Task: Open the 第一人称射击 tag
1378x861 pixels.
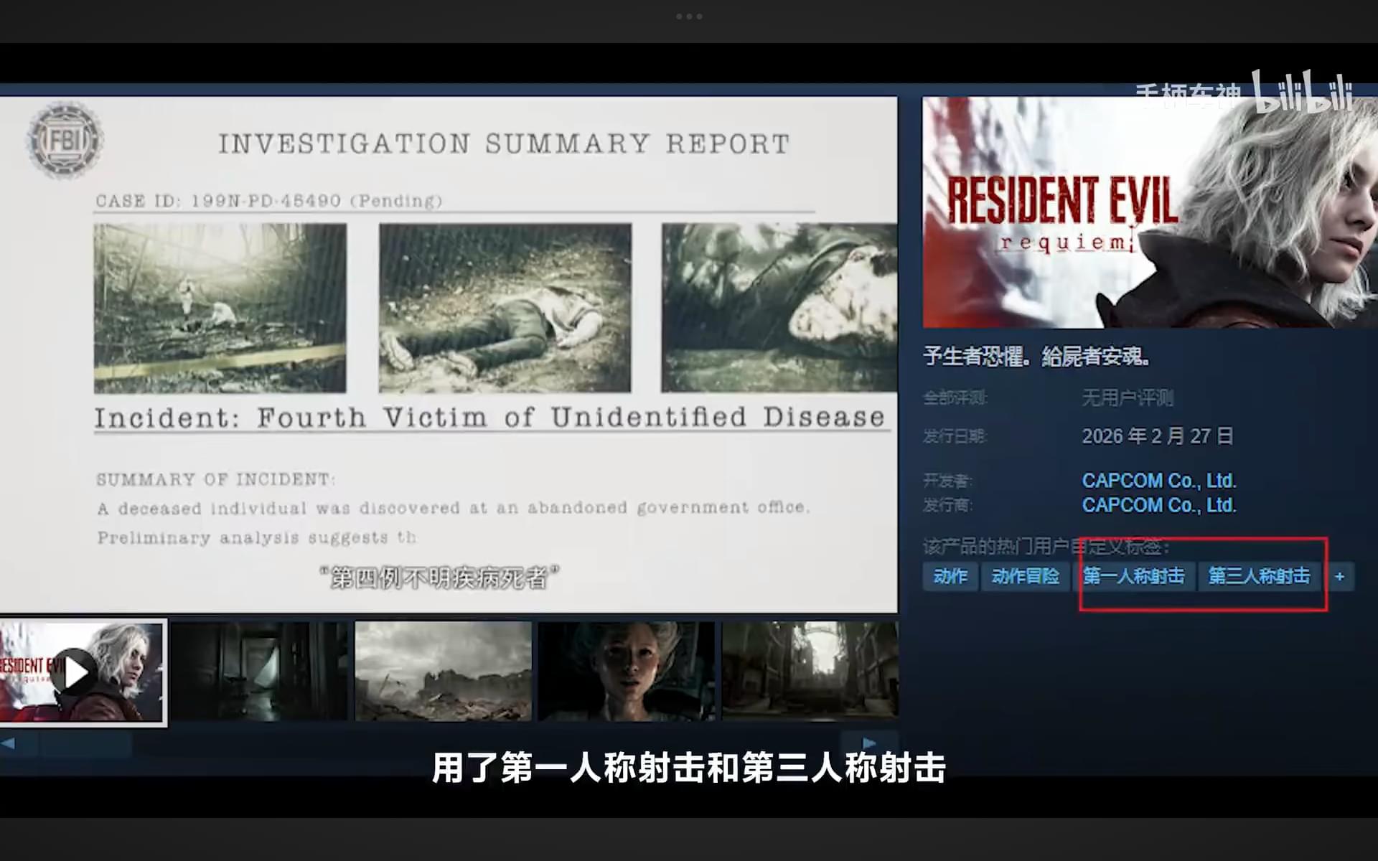Action: pyautogui.click(x=1133, y=576)
